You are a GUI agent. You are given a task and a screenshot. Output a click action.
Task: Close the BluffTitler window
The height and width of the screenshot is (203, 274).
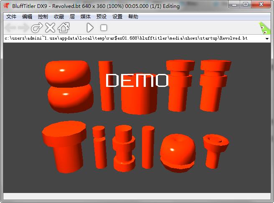(261, 5)
